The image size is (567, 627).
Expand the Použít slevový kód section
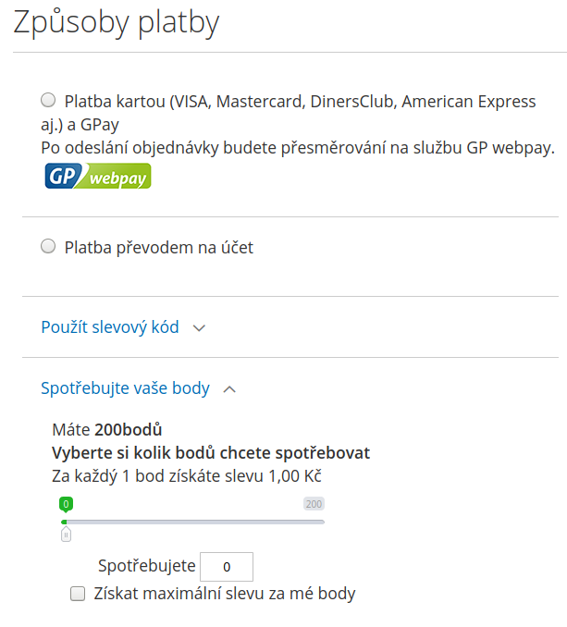(110, 327)
